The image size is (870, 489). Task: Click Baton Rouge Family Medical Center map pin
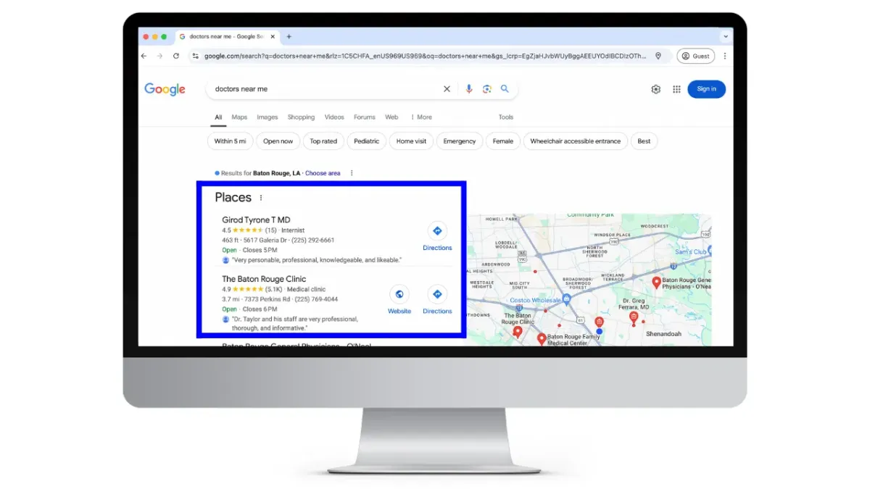[541, 338]
